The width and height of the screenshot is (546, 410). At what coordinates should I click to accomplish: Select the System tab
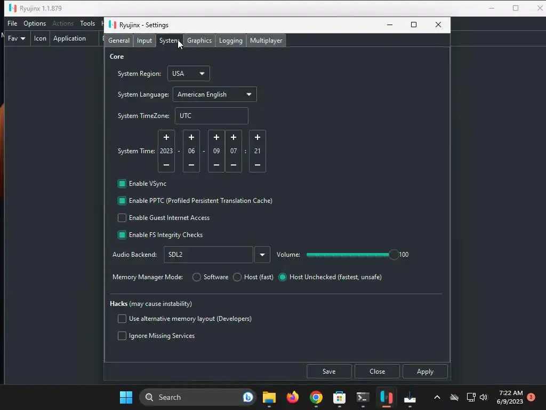tap(169, 41)
